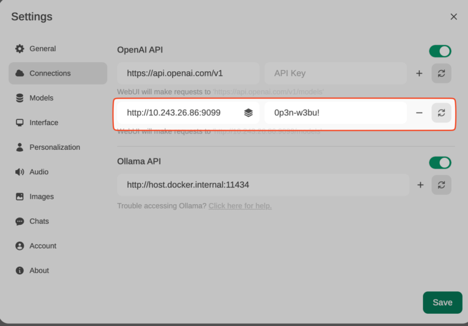Click the layers icon in the URL field
Image resolution: width=468 pixels, height=326 pixels.
tap(248, 113)
